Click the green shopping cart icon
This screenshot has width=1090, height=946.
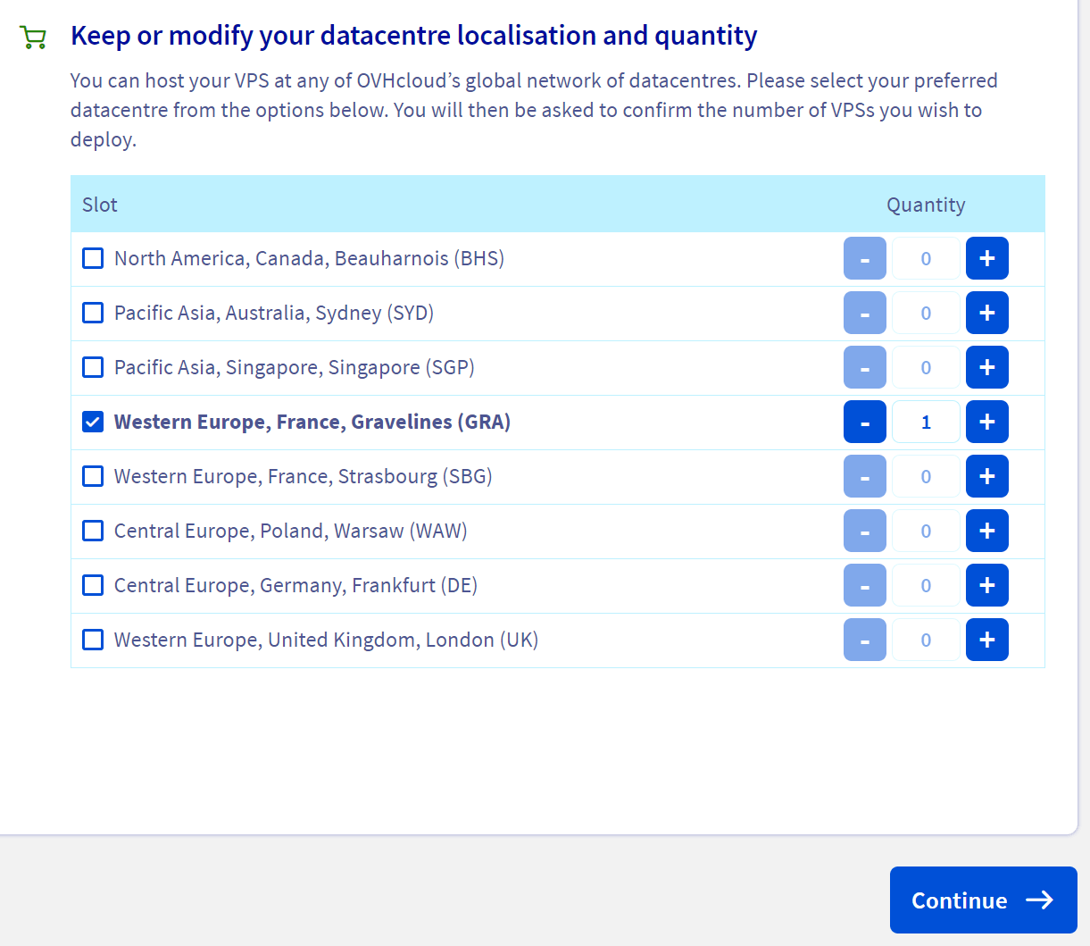pyautogui.click(x=33, y=38)
